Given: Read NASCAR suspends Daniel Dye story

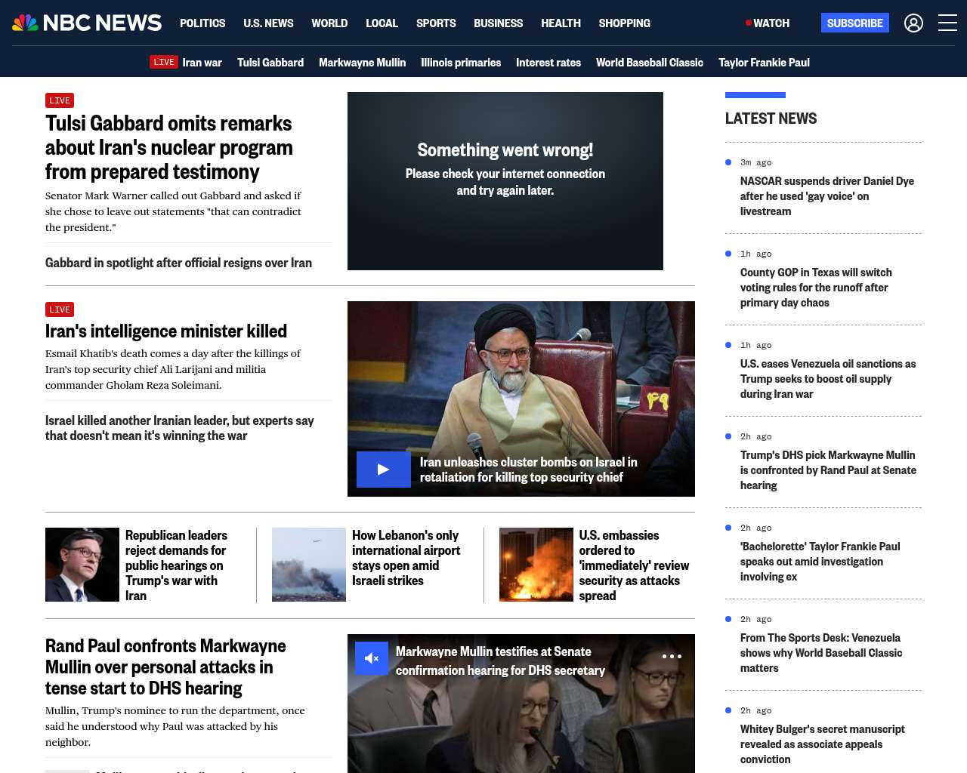Looking at the screenshot, I should [826, 196].
